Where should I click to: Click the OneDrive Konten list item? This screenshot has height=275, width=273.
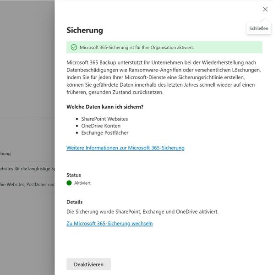[101, 126]
